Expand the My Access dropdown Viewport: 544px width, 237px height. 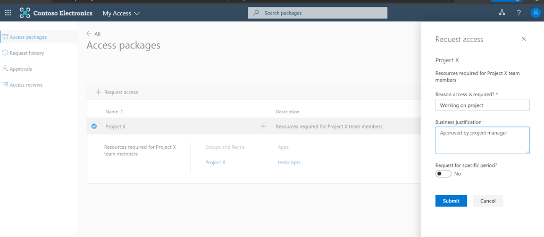click(121, 13)
